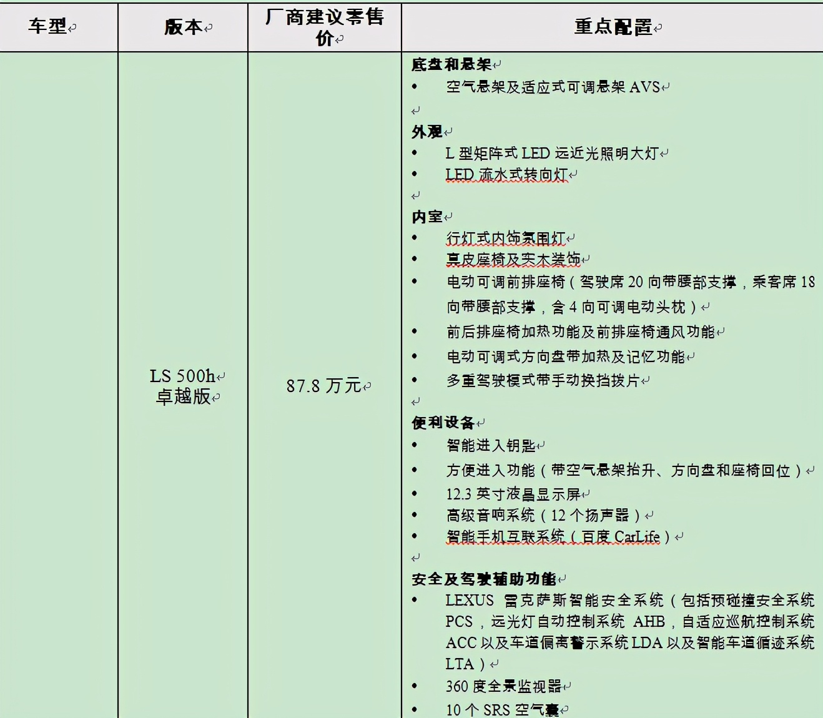
Task: Click the 外观 section heading
Action: tap(427, 132)
